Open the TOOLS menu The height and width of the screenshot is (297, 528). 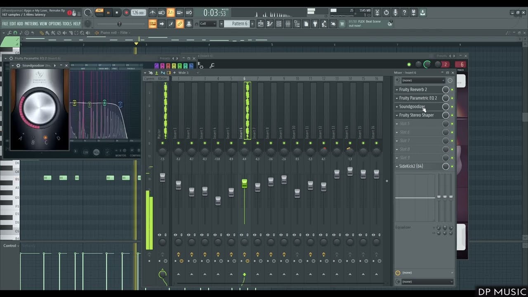click(x=67, y=24)
